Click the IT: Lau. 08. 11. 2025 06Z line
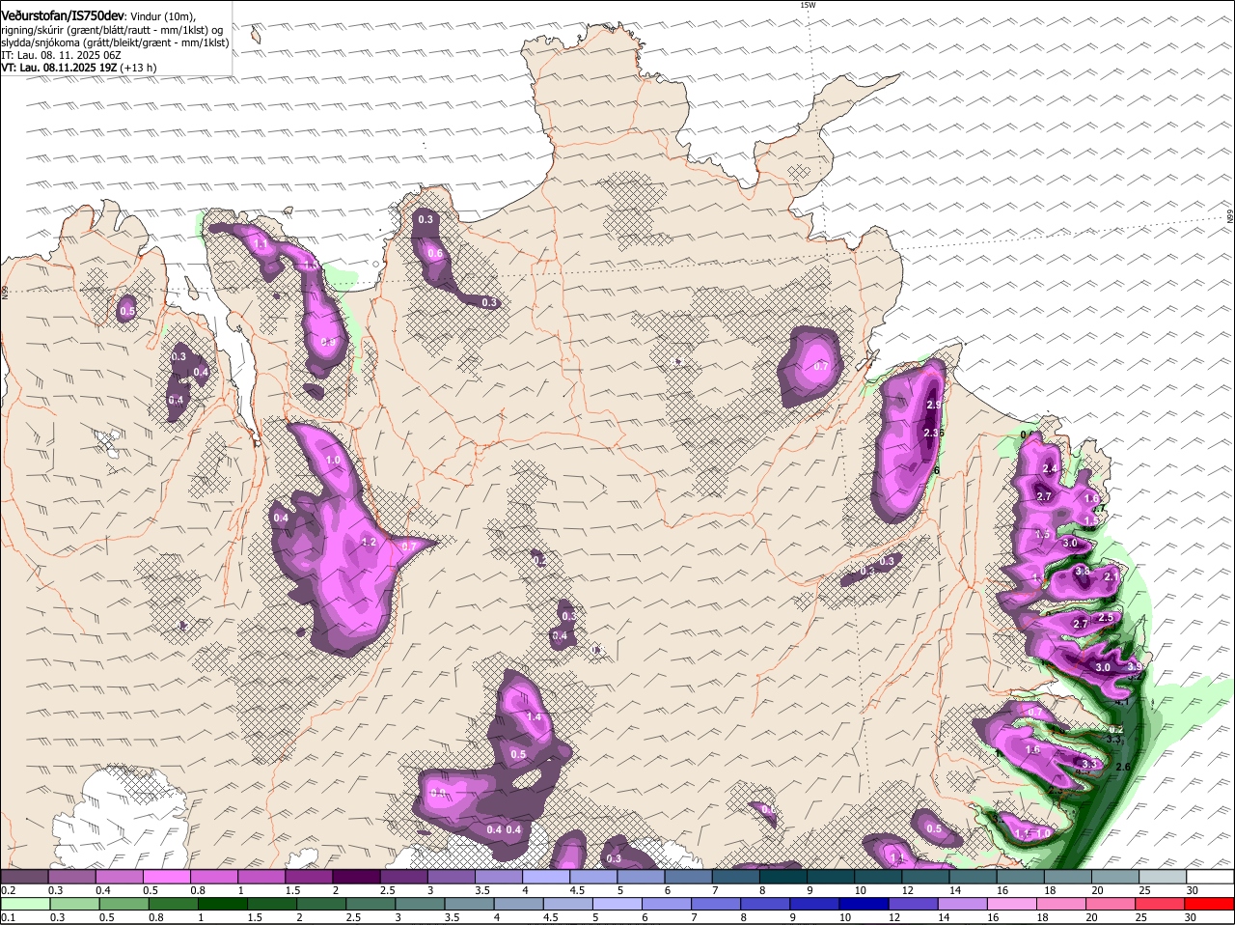This screenshot has width=1235, height=925. [x=61, y=55]
